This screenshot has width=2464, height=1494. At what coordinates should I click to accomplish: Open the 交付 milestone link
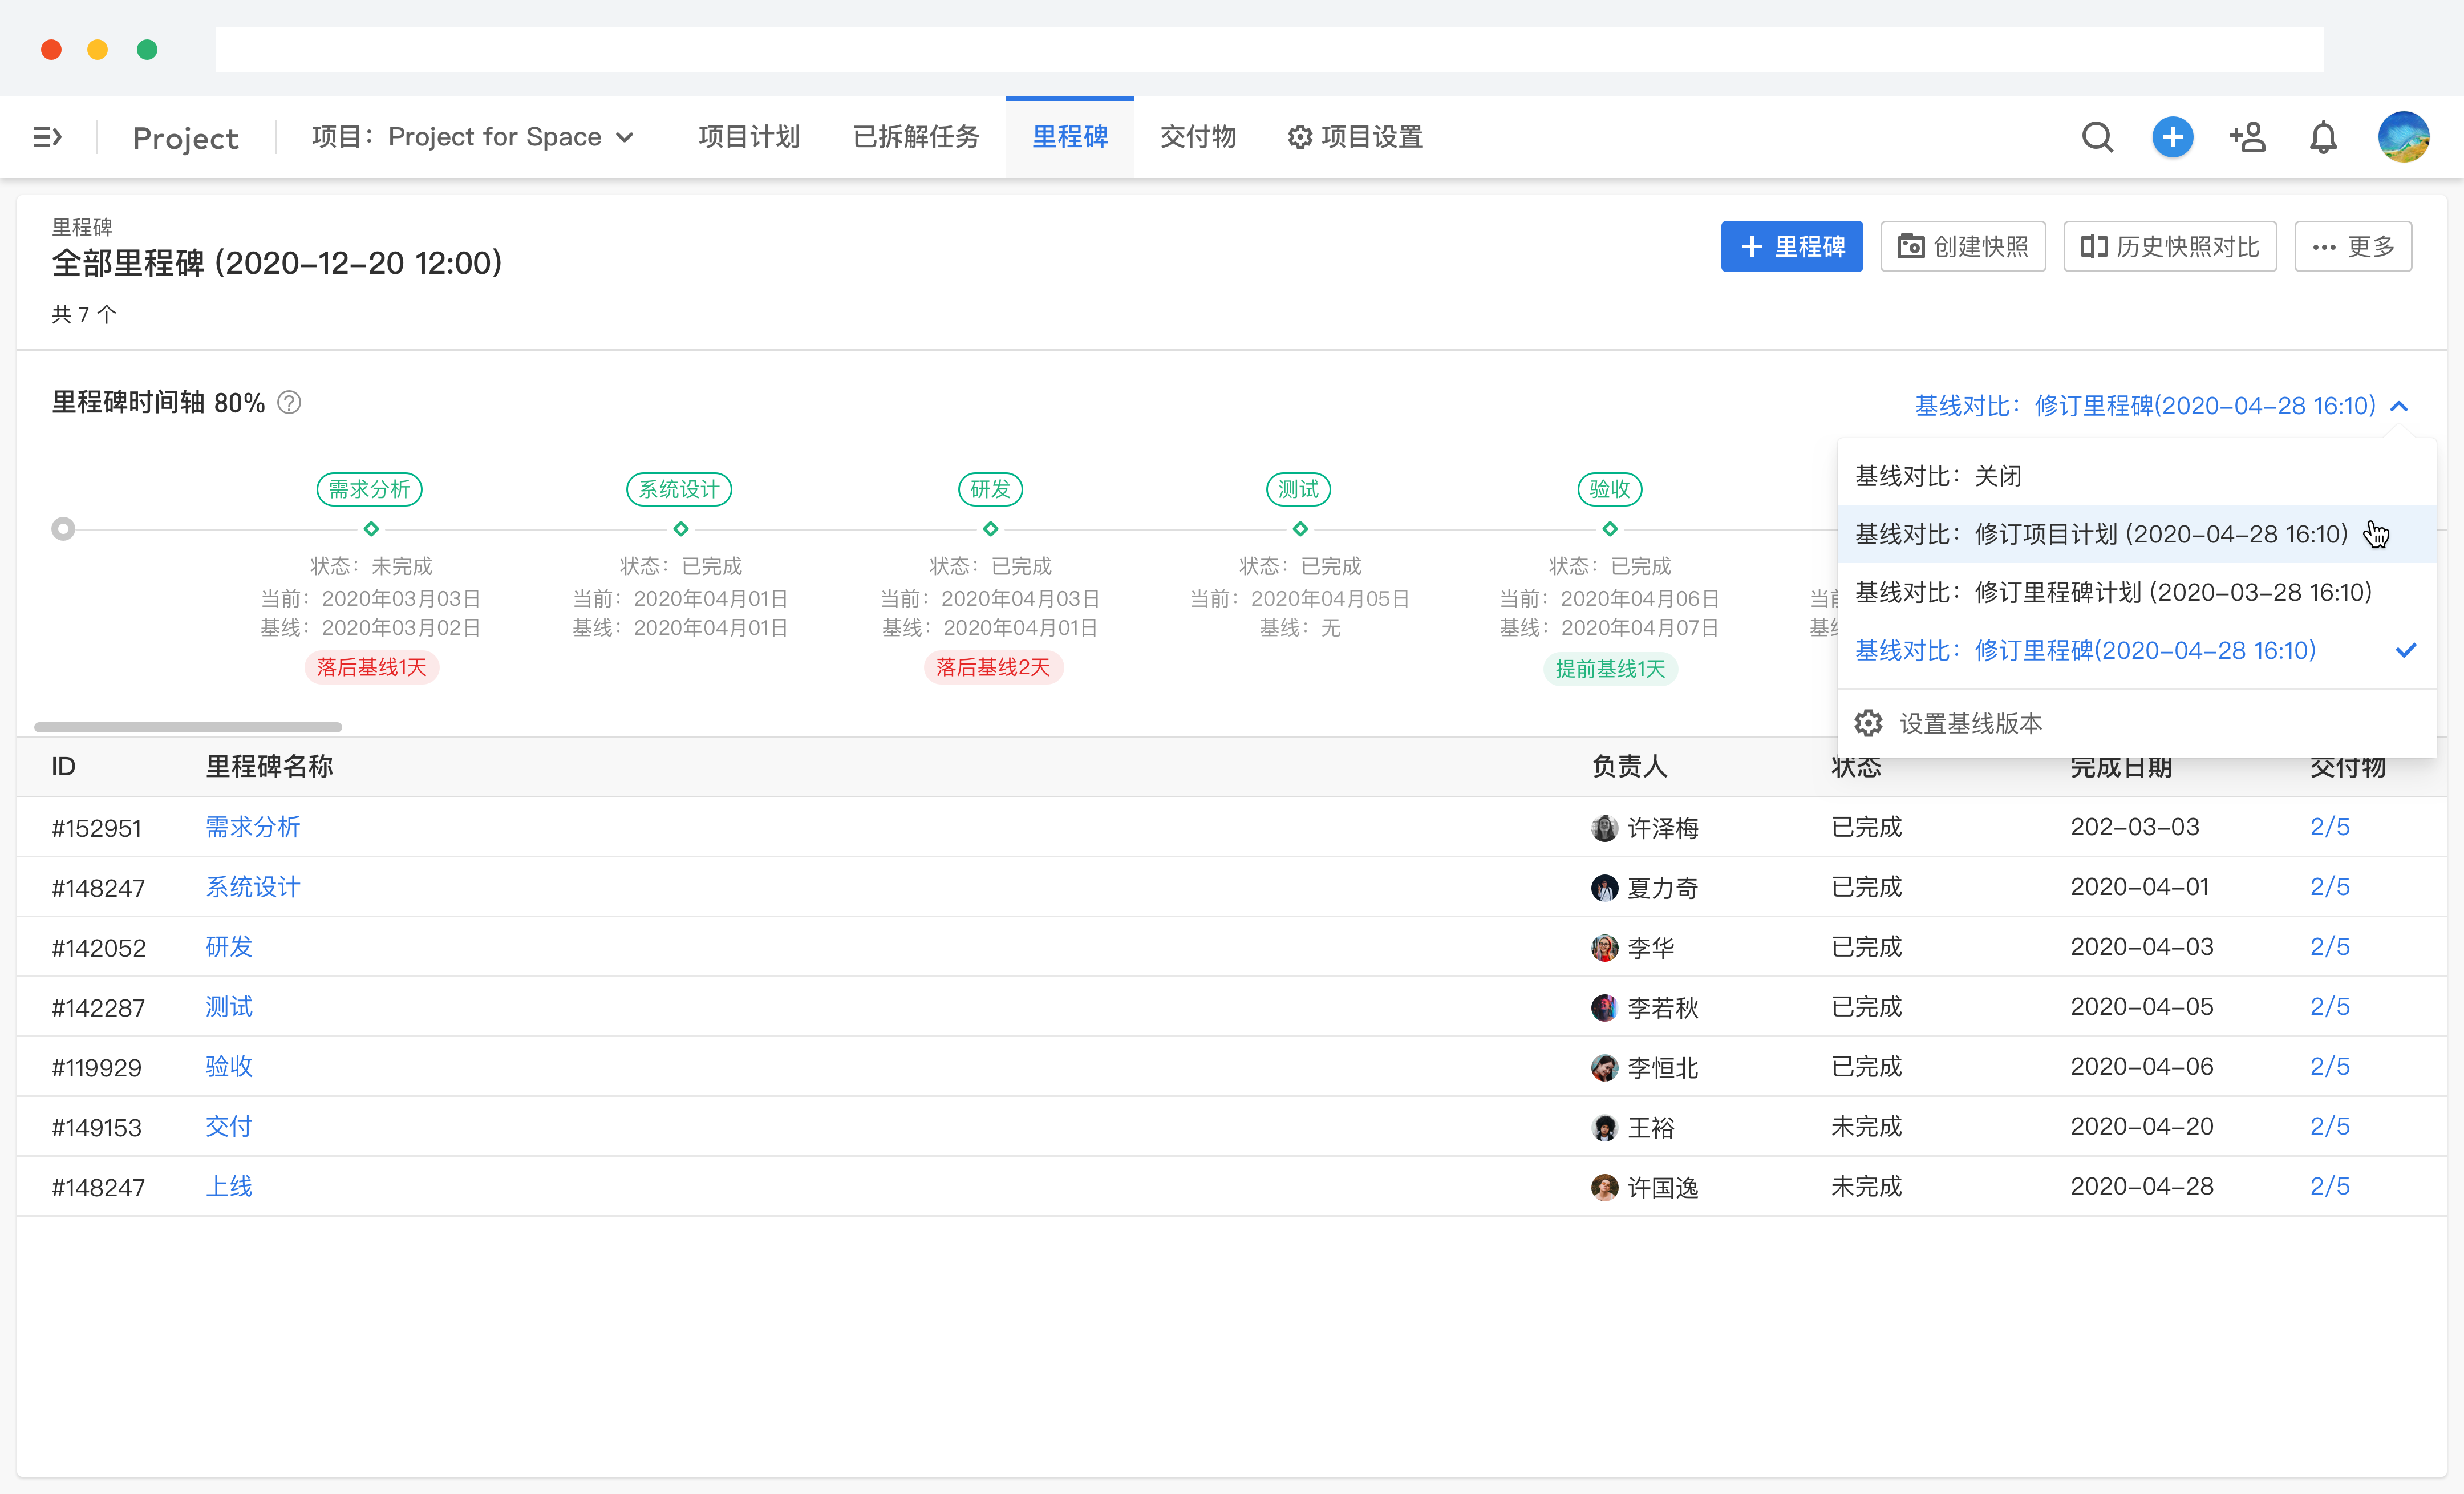pyautogui.click(x=229, y=1127)
